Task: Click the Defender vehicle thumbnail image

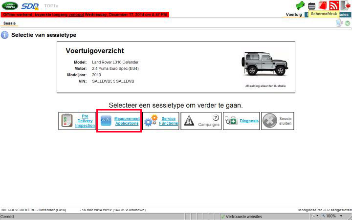Action: point(264,64)
